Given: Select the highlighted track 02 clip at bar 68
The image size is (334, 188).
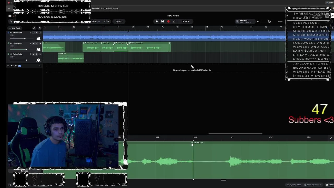Looking at the screenshot, I should pos(121,47).
